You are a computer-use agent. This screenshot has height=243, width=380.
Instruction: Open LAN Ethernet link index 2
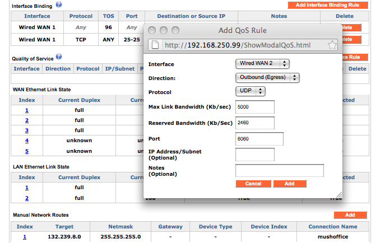(x=27, y=198)
